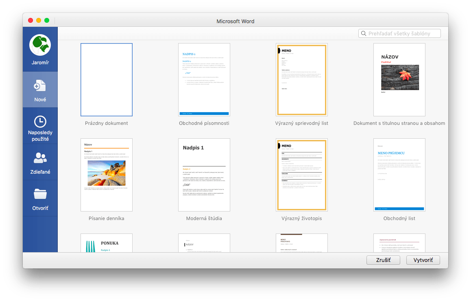The height and width of the screenshot is (301, 471).
Task: Select the MENO PRIEZVISKO template thumbnail
Action: coord(301,243)
